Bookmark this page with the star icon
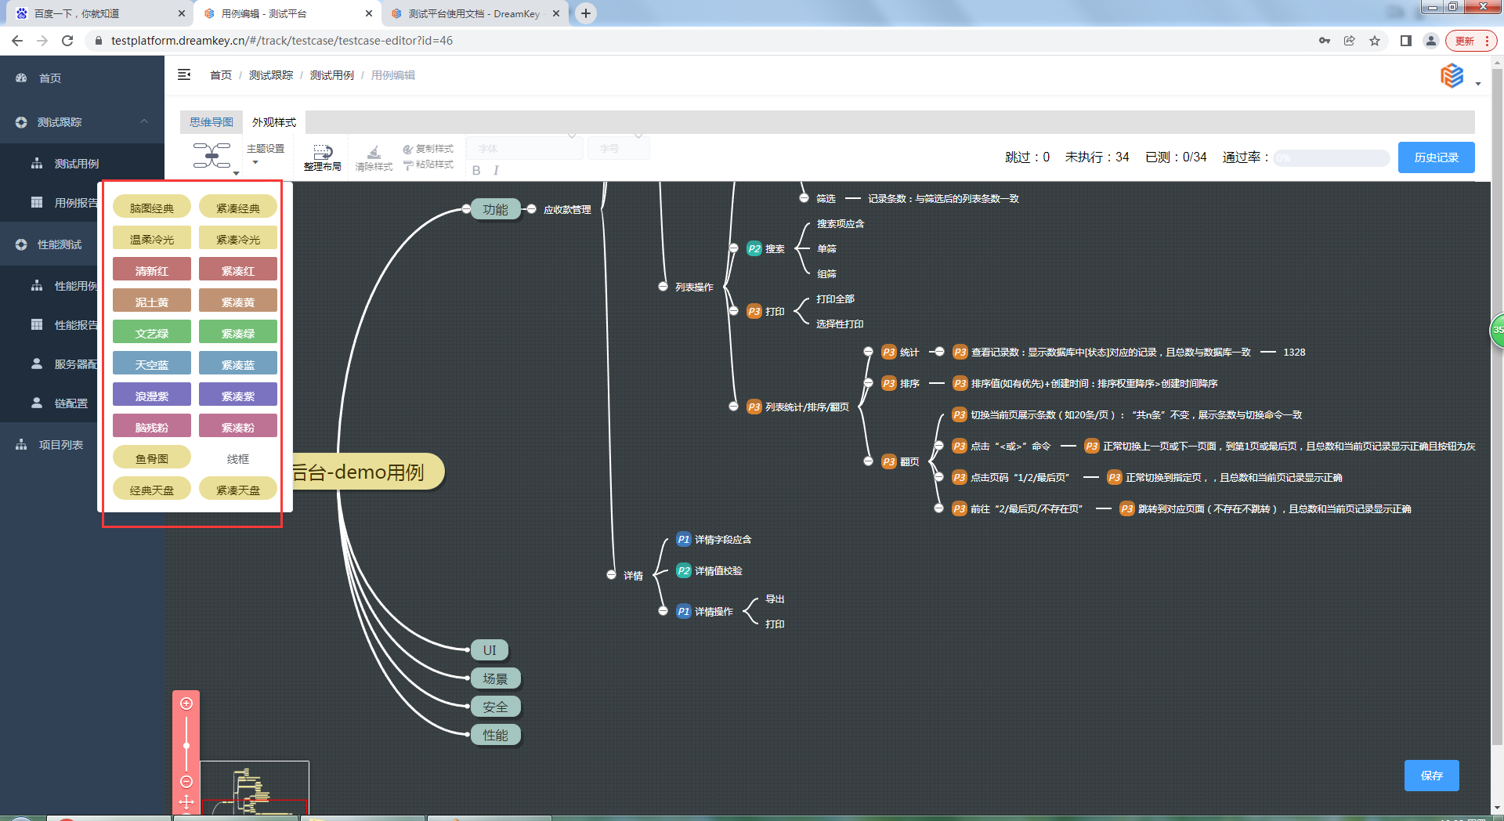Image resolution: width=1504 pixels, height=821 pixels. (x=1374, y=41)
